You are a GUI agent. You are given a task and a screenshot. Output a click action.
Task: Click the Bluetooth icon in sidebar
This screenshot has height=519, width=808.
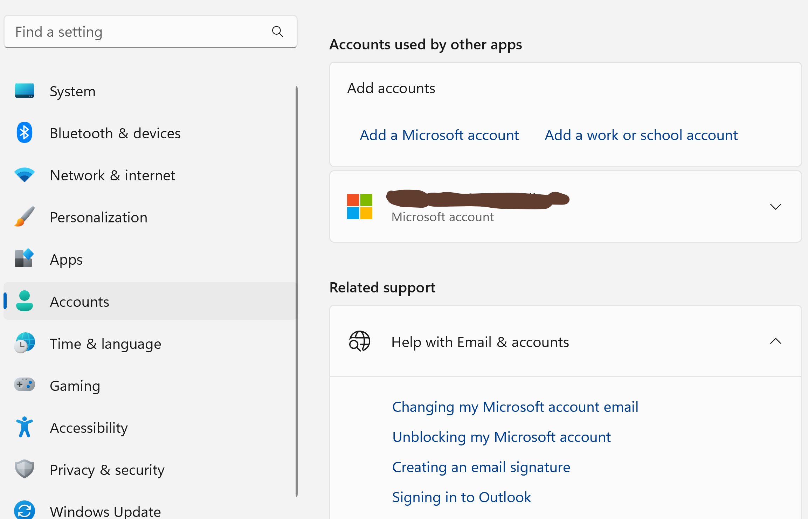click(25, 133)
